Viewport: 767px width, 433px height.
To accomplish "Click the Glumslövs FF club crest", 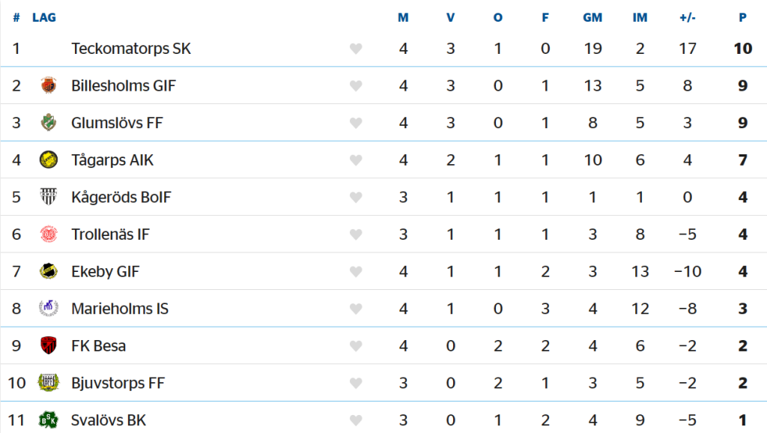I will tap(49, 122).
